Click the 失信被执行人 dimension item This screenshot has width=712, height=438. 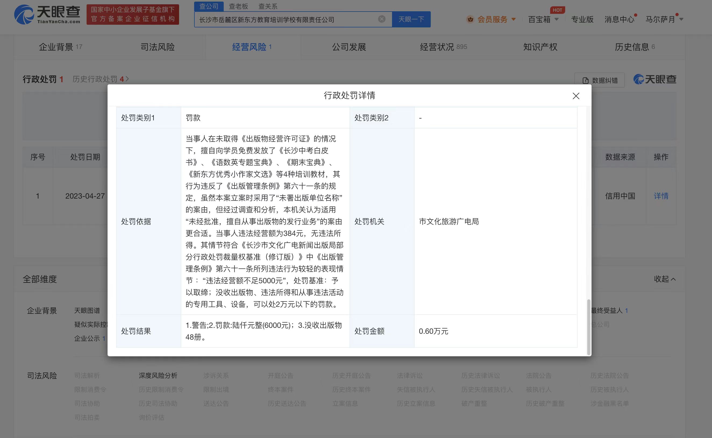(x=416, y=390)
